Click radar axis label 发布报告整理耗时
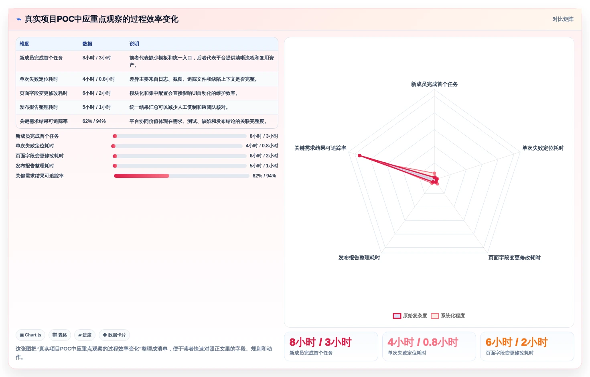 tap(359, 258)
